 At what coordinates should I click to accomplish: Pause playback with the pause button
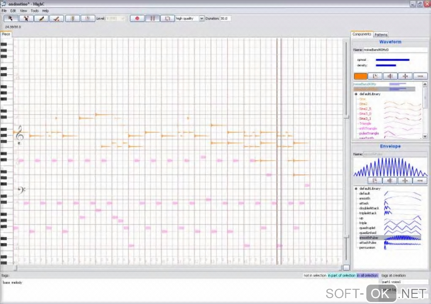pyautogui.click(x=152, y=19)
